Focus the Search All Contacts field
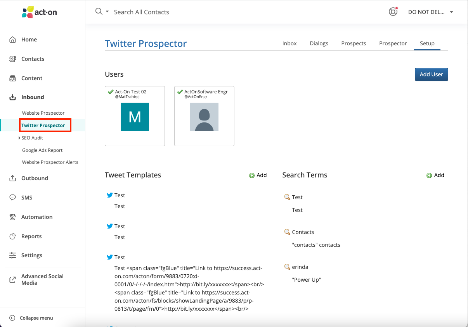The height and width of the screenshot is (327, 468). point(141,12)
